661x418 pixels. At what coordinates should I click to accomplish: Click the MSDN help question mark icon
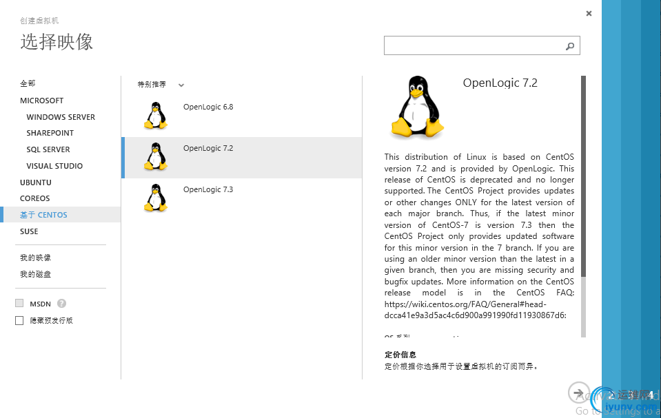[61, 304]
